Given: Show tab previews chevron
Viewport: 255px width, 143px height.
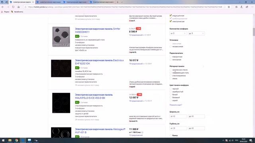Looking at the screenshot, I should 122,2.
